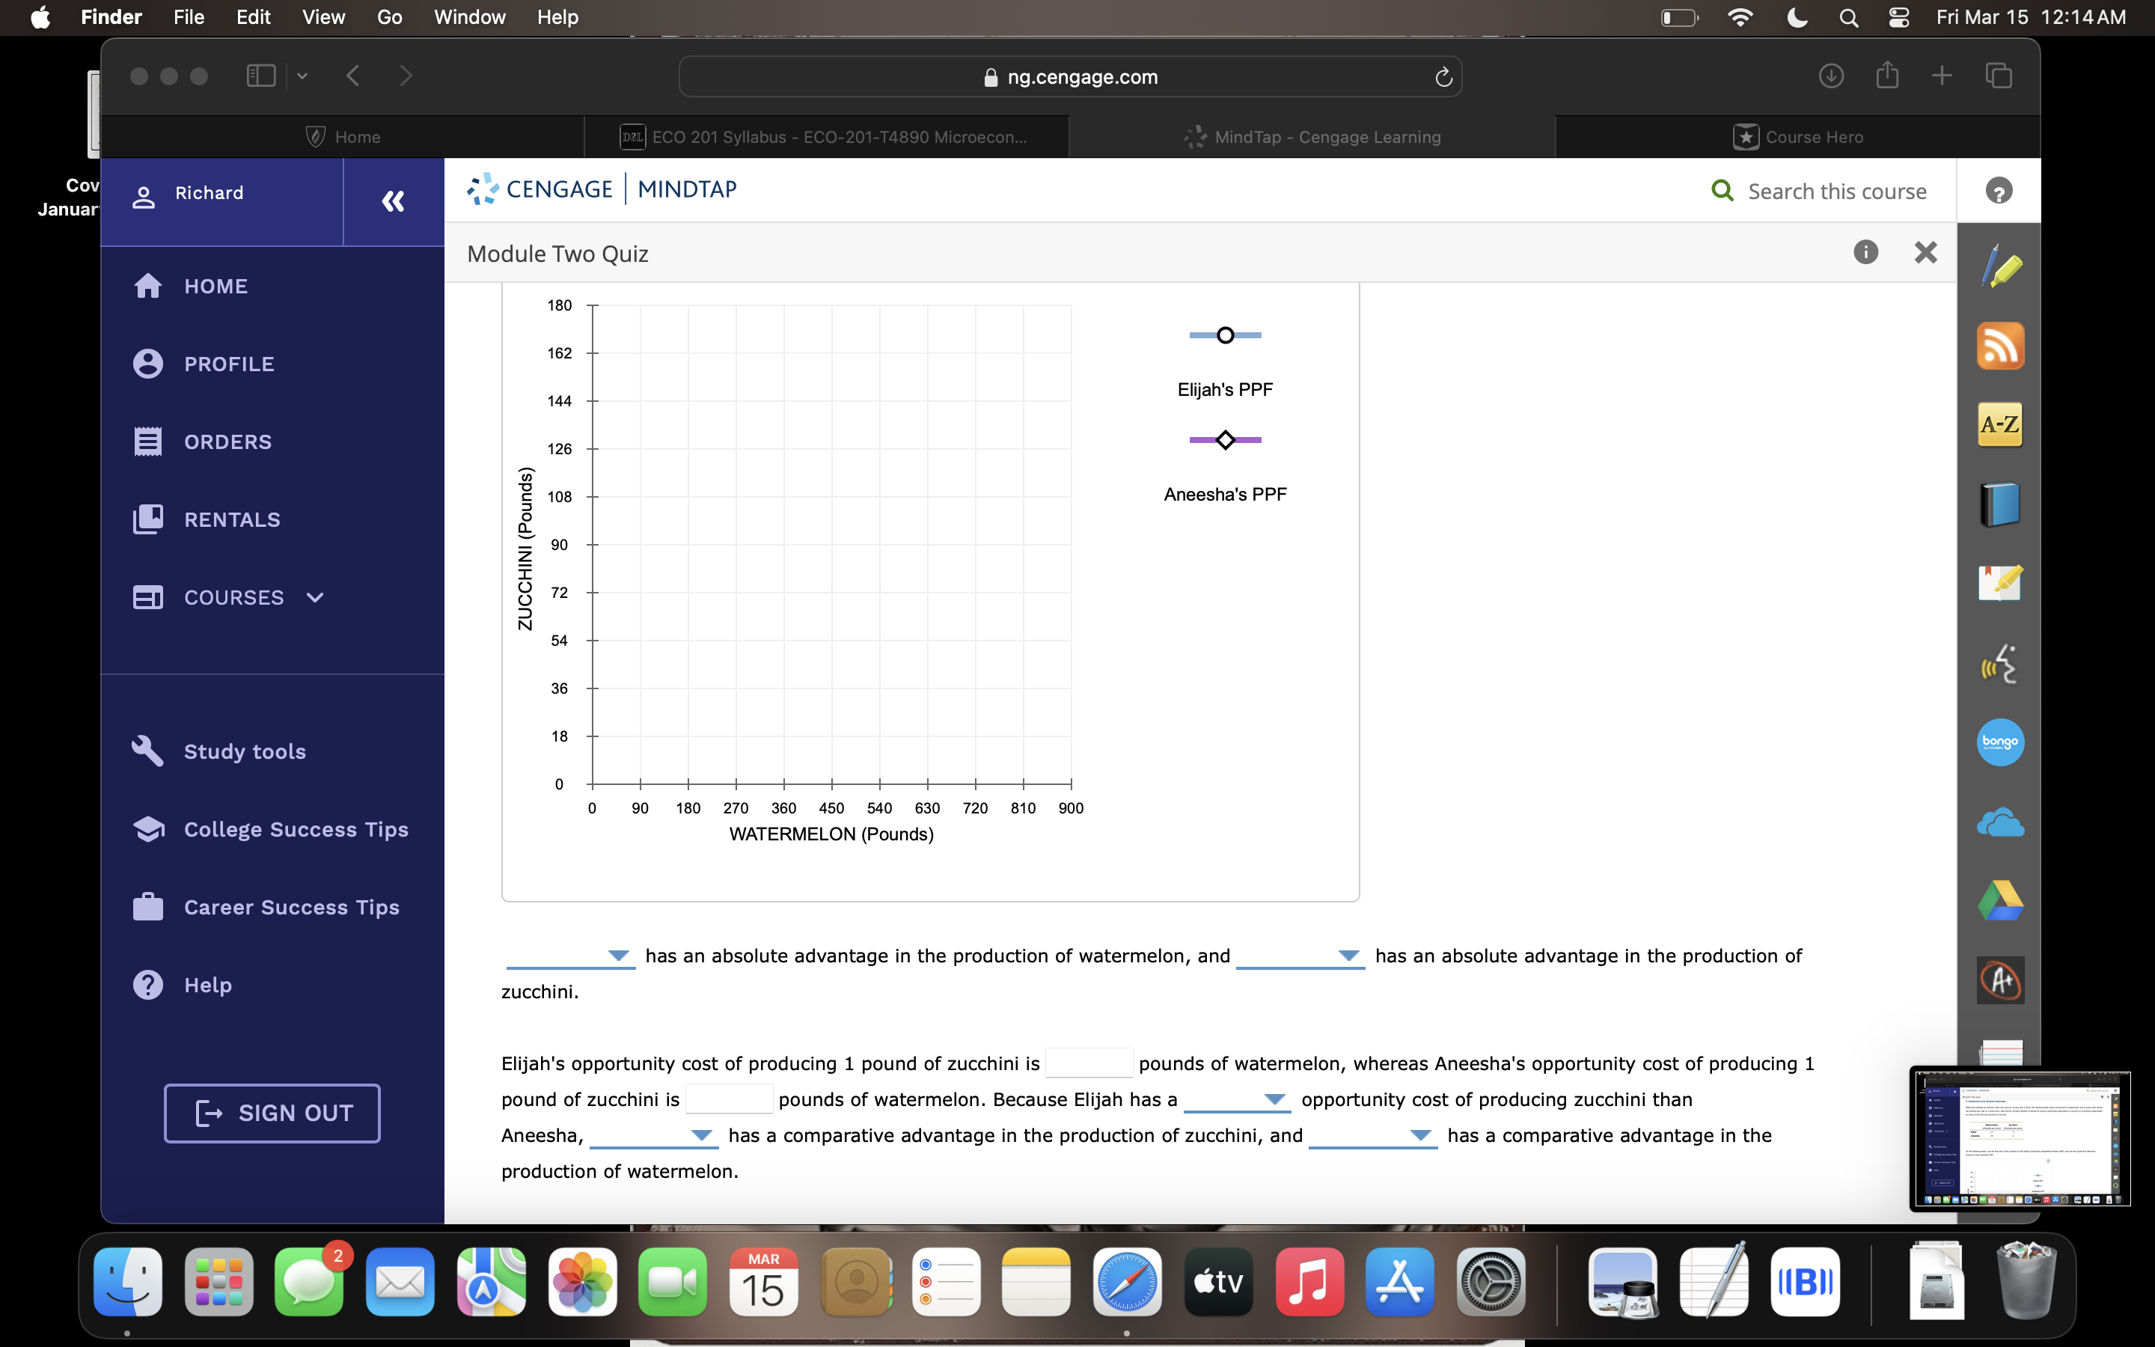The width and height of the screenshot is (2155, 1347).
Task: Open the RSS feed tool in the sidebar
Action: click(2000, 346)
